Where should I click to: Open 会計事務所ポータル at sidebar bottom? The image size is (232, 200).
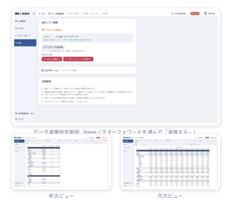25,114
